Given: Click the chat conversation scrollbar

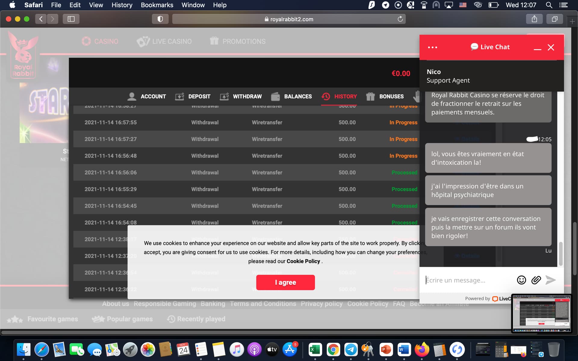Looking at the screenshot, I should pyautogui.click(x=561, y=253).
